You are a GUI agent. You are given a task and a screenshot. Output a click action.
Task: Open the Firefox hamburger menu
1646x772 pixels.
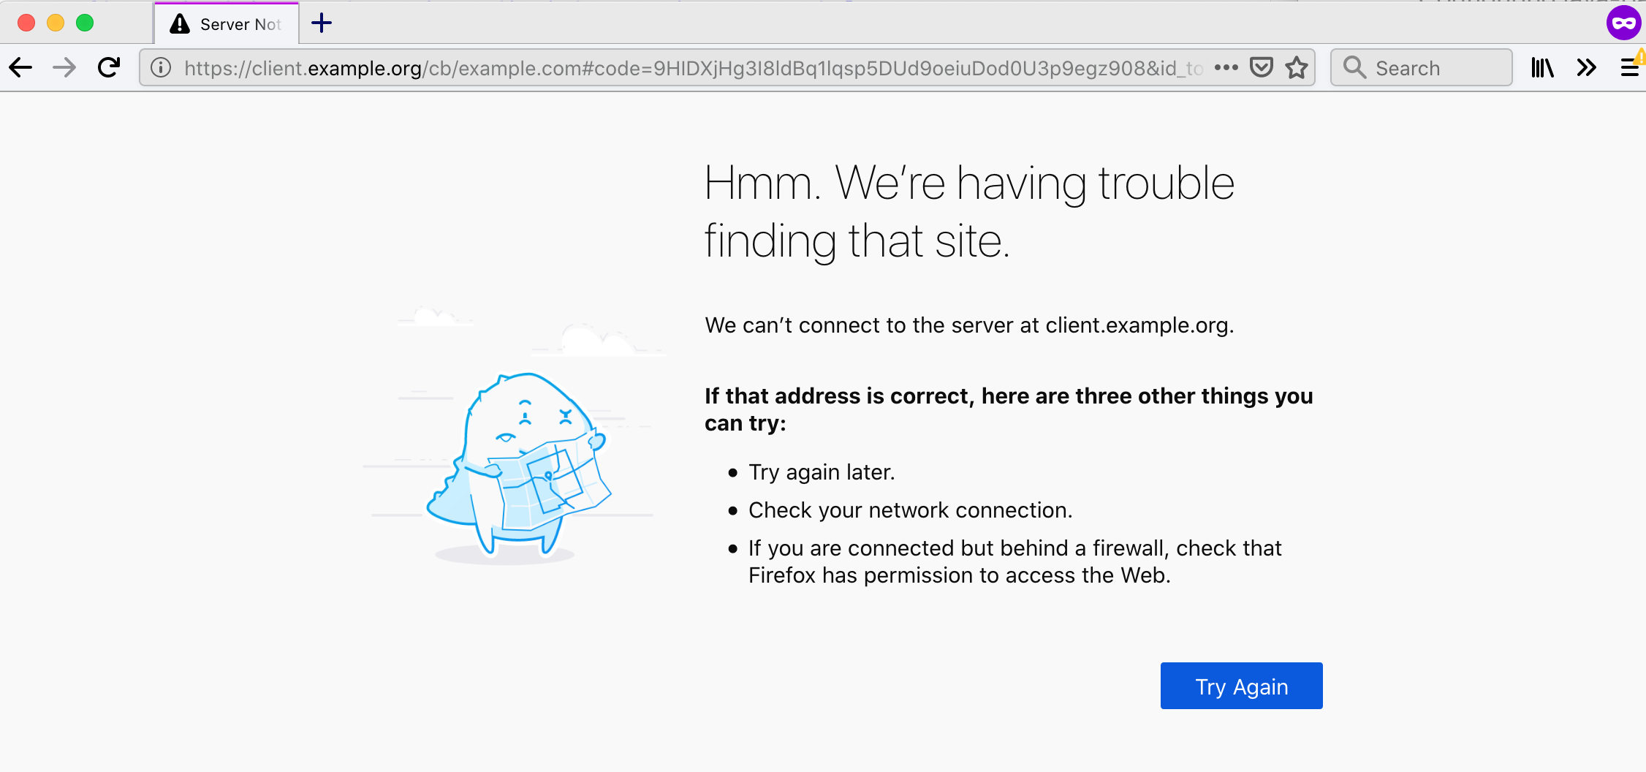[x=1630, y=68]
